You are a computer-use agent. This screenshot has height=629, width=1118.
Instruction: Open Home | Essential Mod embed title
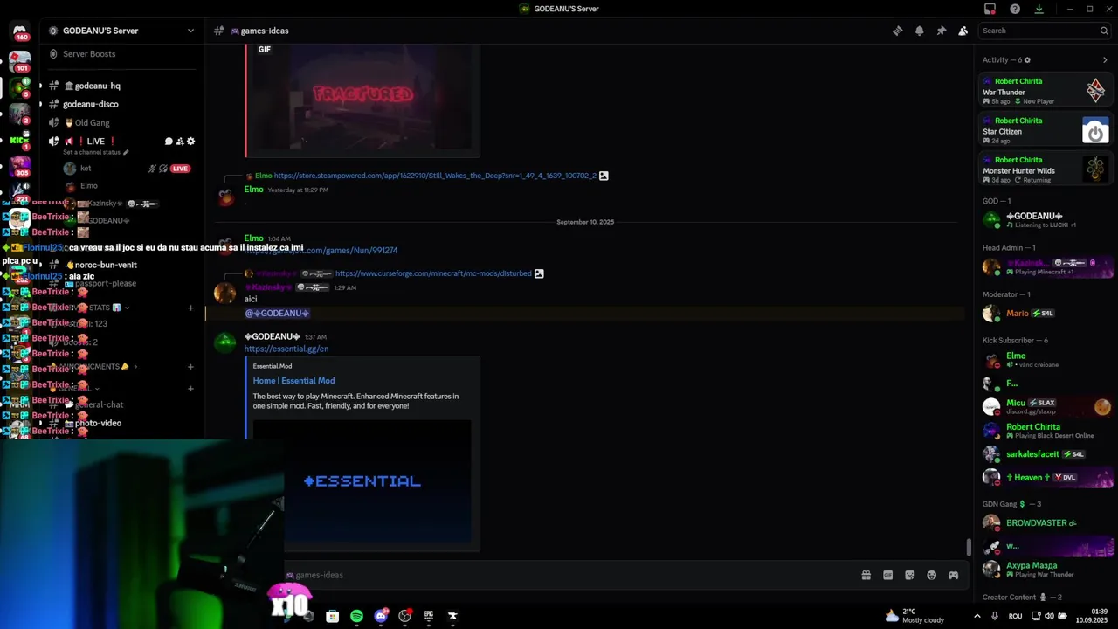[x=293, y=381]
